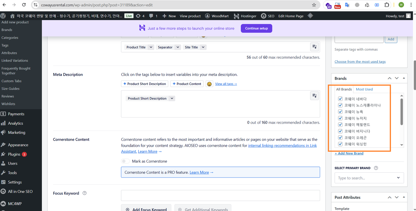Viewport: 416px width, 211px height.
Task: Click the user avatar beside Howdy, test
Action: (409, 16)
